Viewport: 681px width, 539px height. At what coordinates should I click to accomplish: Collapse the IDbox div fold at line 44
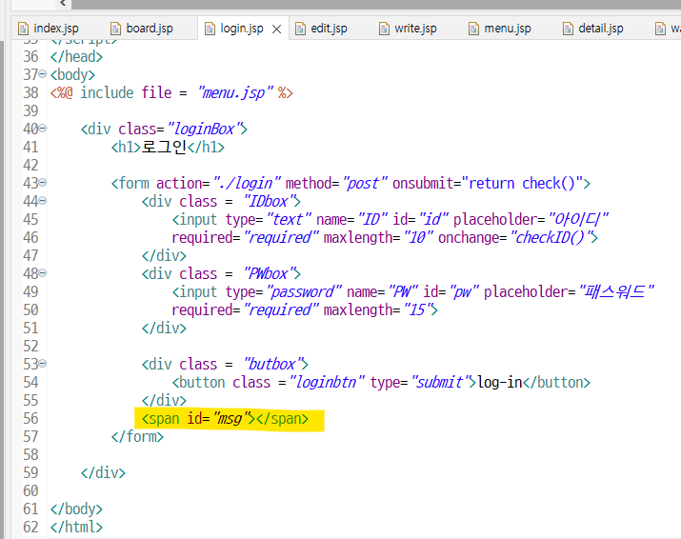[43, 201]
